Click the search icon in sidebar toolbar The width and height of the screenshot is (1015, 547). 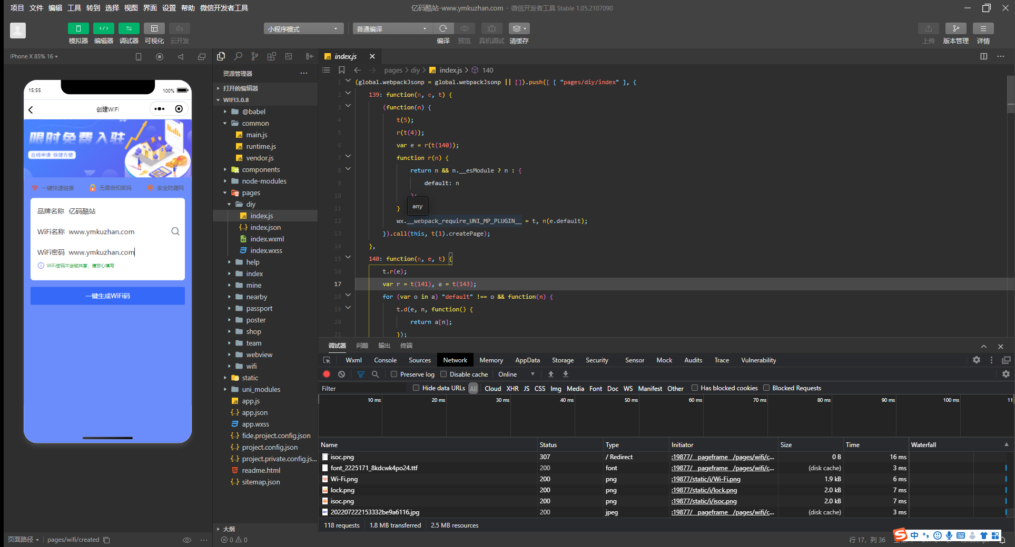tap(238, 56)
